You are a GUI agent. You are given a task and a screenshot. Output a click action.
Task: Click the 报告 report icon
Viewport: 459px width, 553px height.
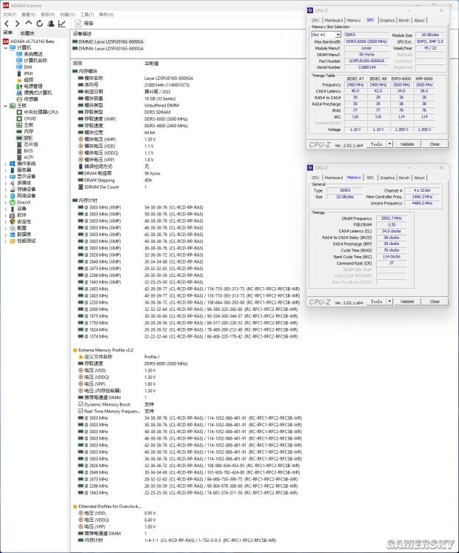[x=85, y=24]
